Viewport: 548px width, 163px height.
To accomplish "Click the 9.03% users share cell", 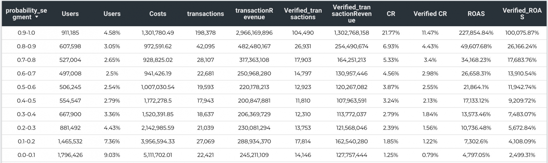I will coord(112,155).
